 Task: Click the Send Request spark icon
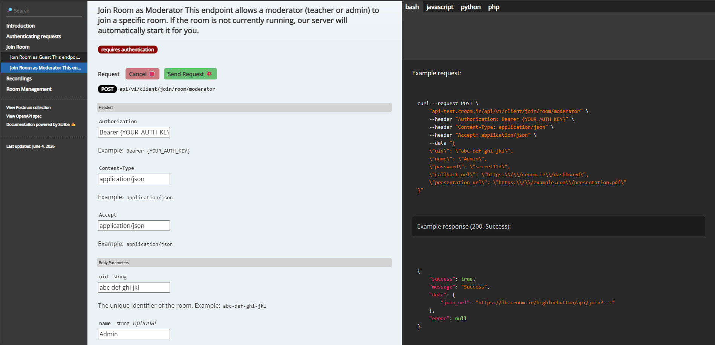[209, 74]
